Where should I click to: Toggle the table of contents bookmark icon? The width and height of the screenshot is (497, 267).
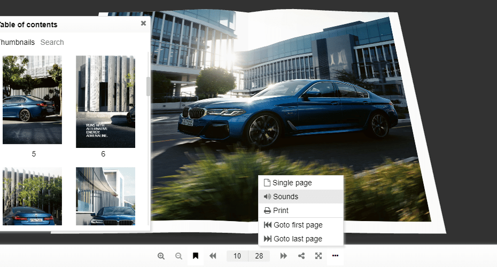[196, 256]
